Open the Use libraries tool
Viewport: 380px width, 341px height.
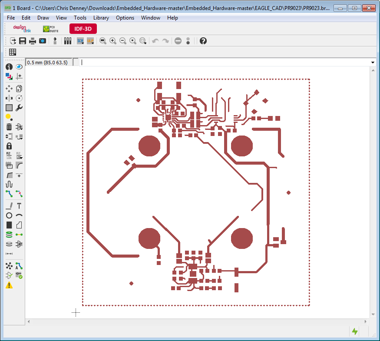pyautogui.click(x=68, y=41)
